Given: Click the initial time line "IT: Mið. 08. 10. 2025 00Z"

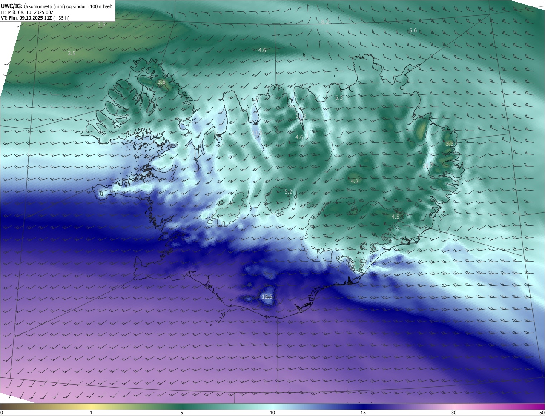Looking at the screenshot, I should [27, 12].
